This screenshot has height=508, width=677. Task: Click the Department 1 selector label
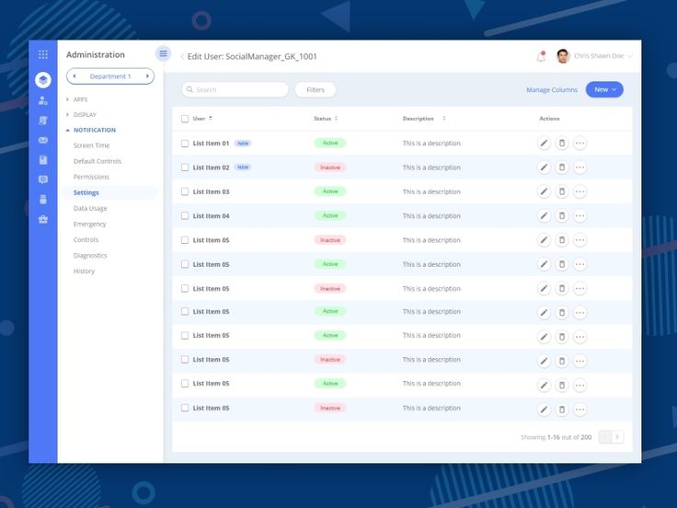click(x=110, y=76)
